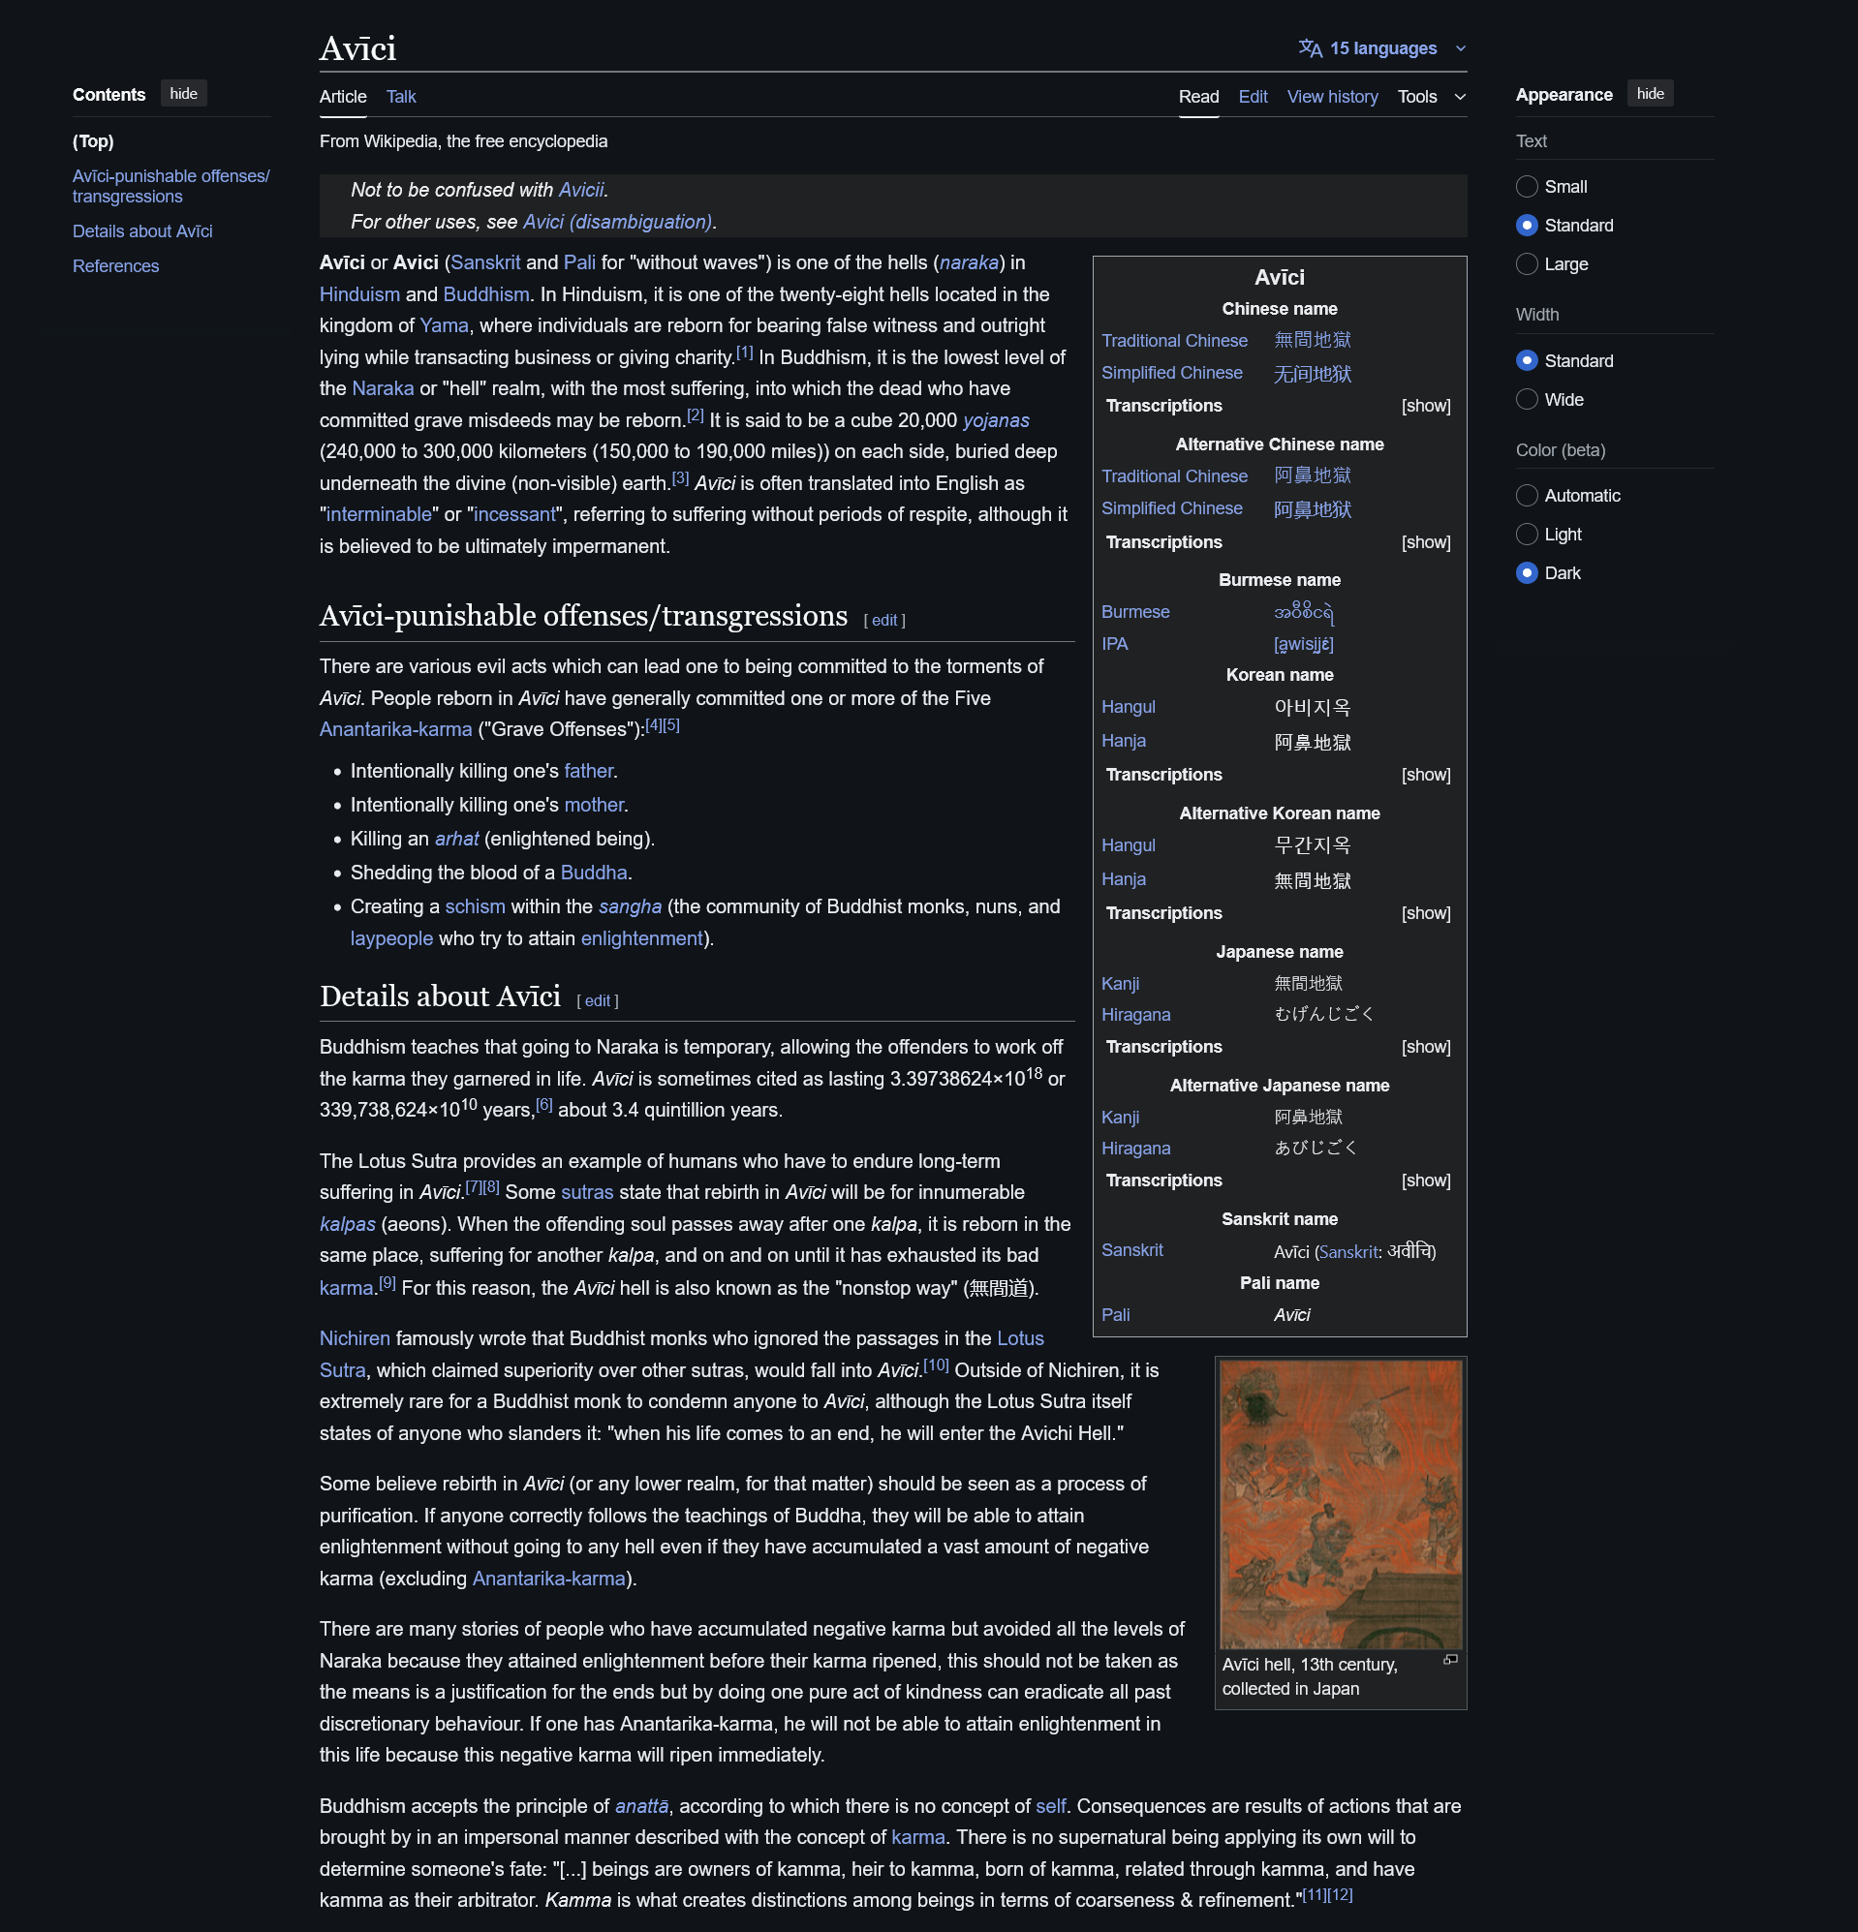Open the Pali infobox label link
Viewport: 1858px width, 1932px height.
click(x=1115, y=1315)
